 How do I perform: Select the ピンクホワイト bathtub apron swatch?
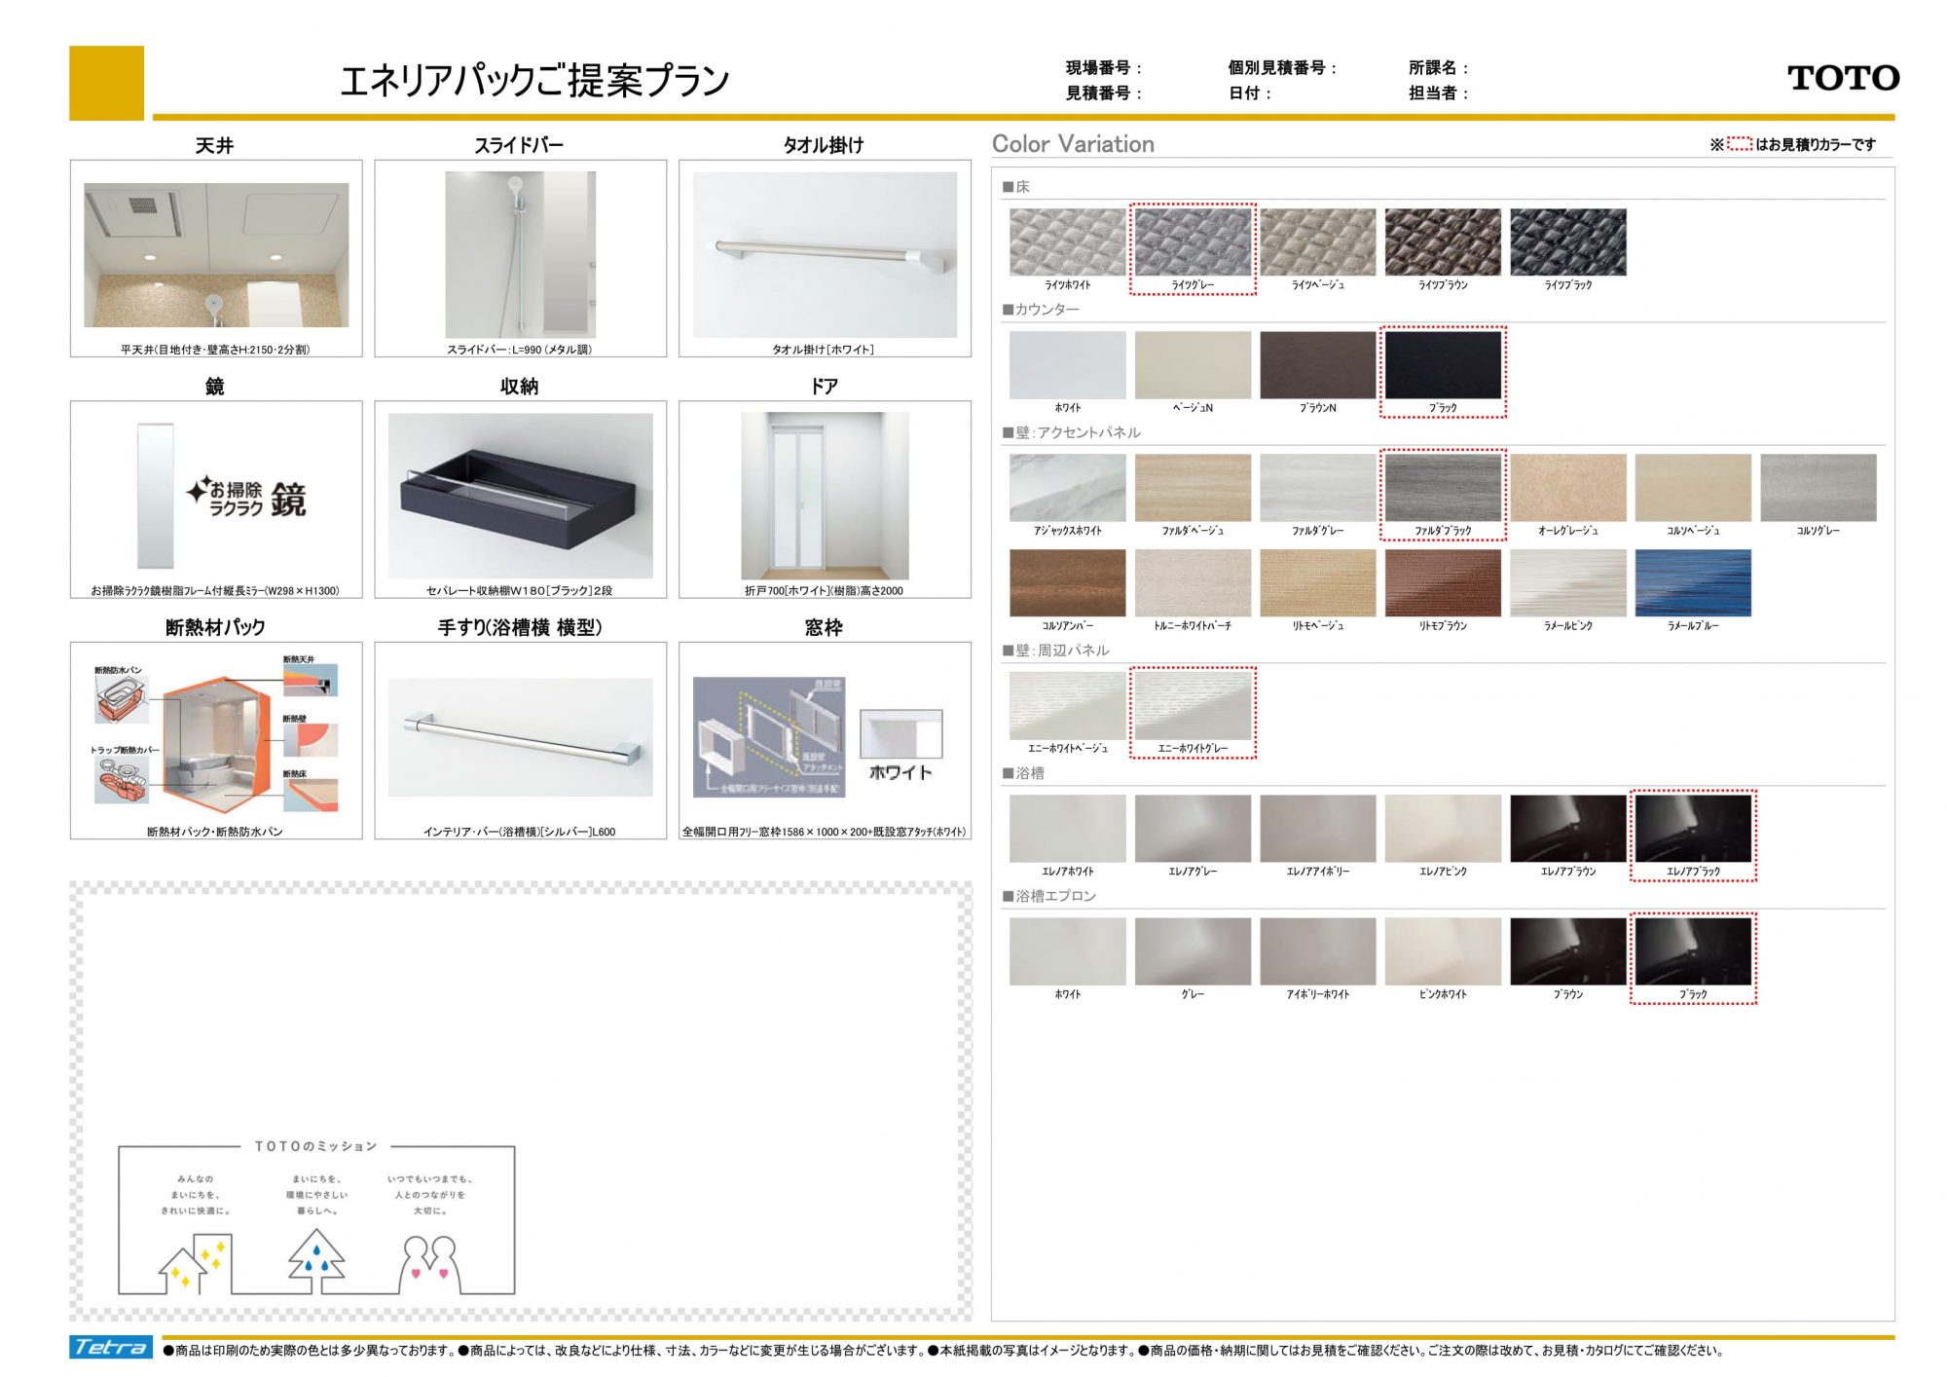(1443, 951)
